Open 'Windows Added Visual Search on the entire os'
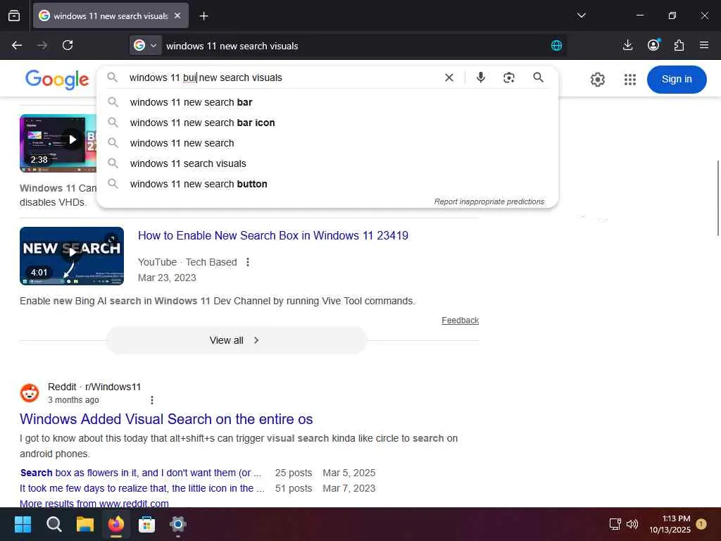The image size is (721, 541). tap(166, 419)
